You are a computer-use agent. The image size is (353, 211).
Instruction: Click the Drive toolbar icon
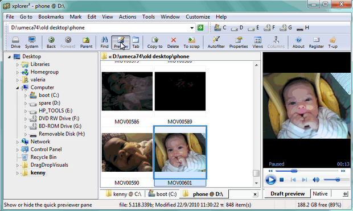(15, 42)
